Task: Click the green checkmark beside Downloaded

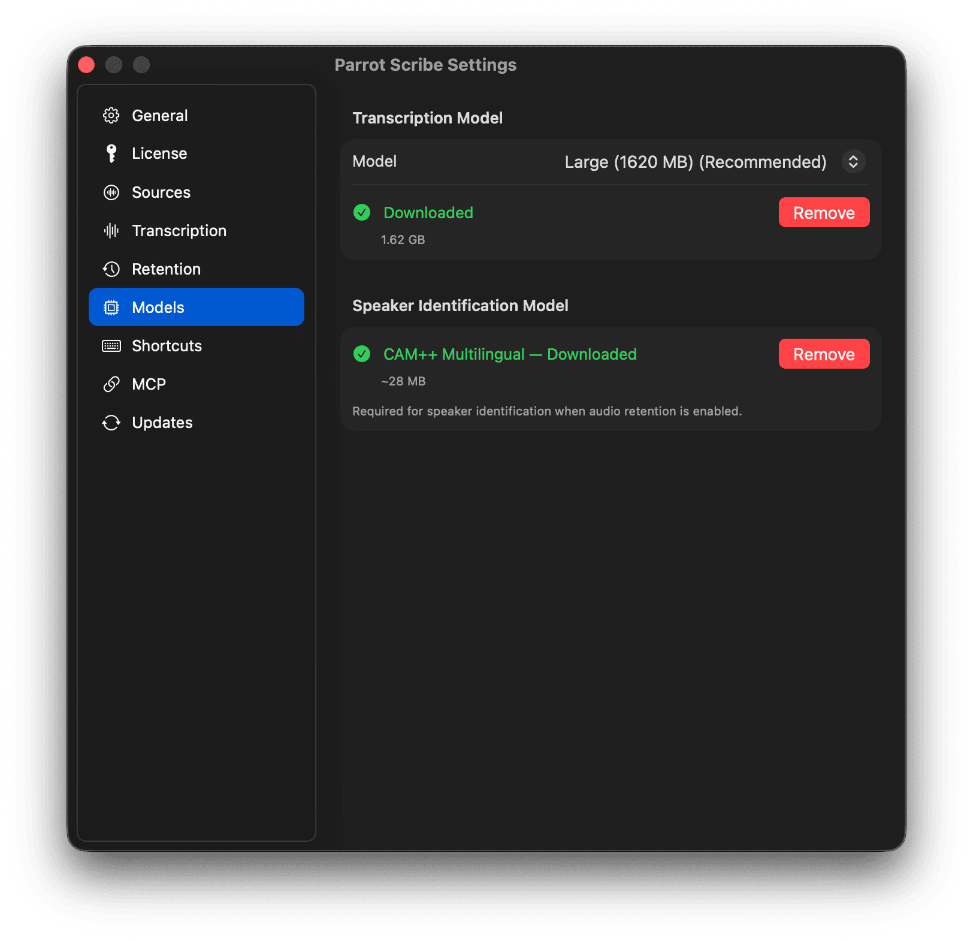Action: 362,212
